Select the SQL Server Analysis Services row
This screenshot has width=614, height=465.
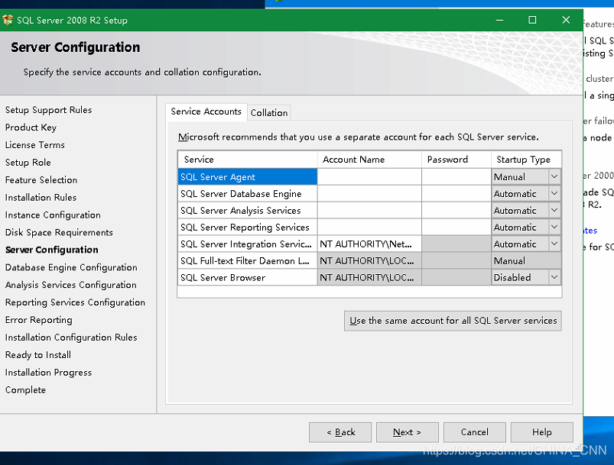[248, 211]
